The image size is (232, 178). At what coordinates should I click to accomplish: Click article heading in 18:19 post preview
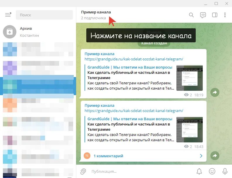[129, 75]
